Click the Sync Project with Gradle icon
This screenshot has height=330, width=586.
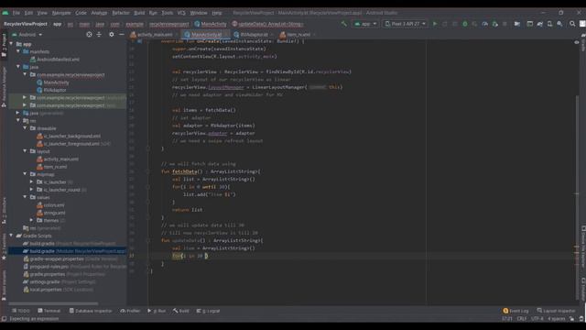[x=539, y=24]
